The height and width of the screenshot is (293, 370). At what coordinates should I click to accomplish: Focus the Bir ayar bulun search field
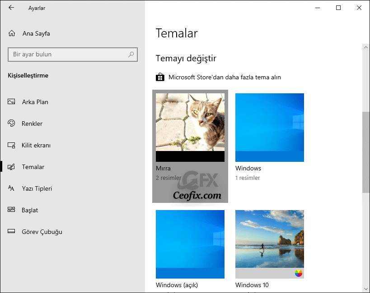(x=73, y=55)
